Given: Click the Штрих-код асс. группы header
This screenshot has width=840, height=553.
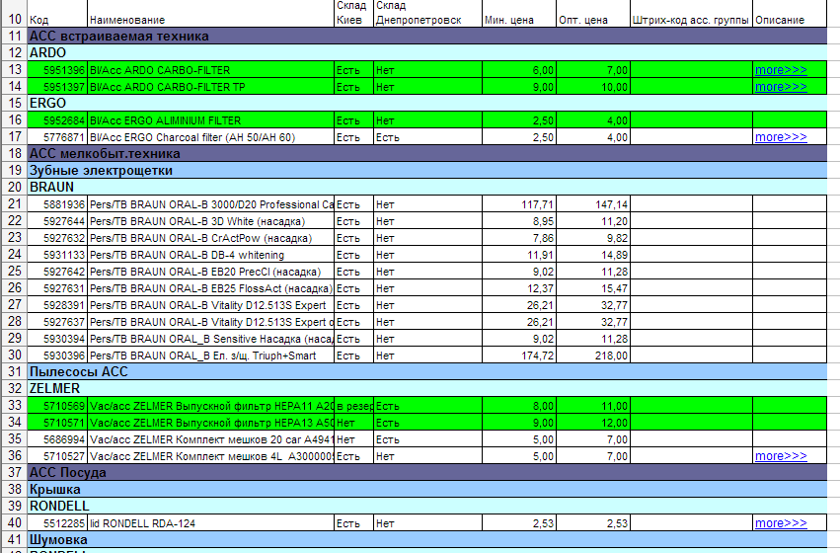Looking at the screenshot, I should coord(691,14).
